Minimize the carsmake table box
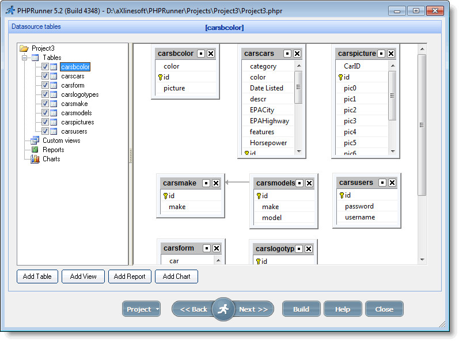This screenshot has height=341, width=459. [x=206, y=183]
